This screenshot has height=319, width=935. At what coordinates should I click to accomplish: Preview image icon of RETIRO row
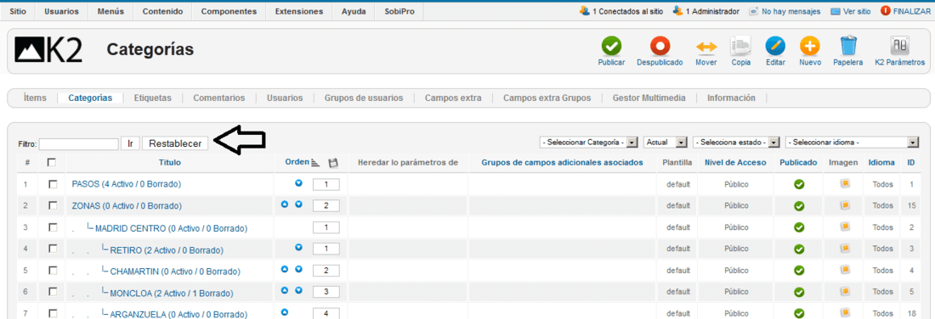(x=844, y=249)
